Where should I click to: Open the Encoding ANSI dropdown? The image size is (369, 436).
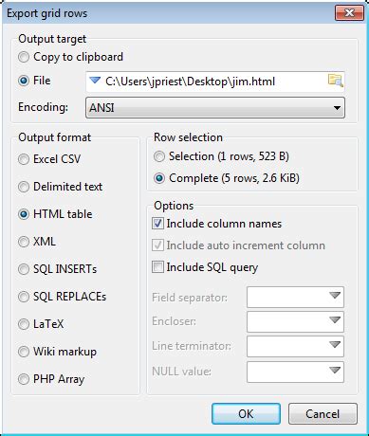[215, 108]
